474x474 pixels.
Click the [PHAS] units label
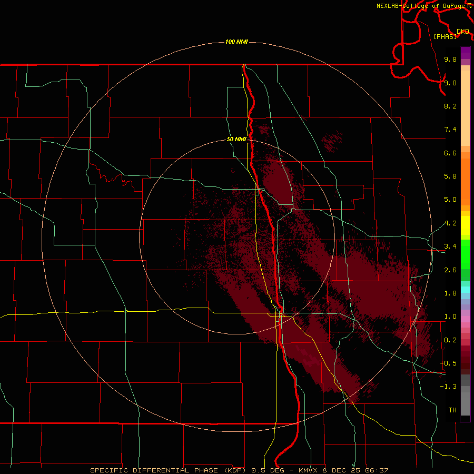point(445,36)
